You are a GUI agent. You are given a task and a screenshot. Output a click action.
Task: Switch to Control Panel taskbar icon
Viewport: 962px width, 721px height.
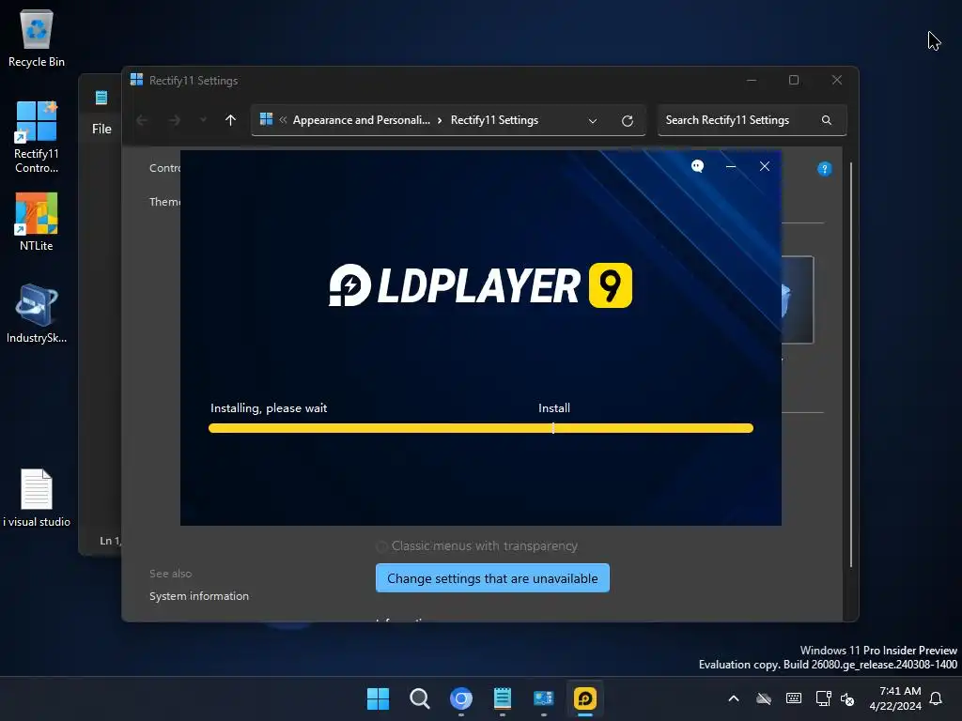click(544, 698)
